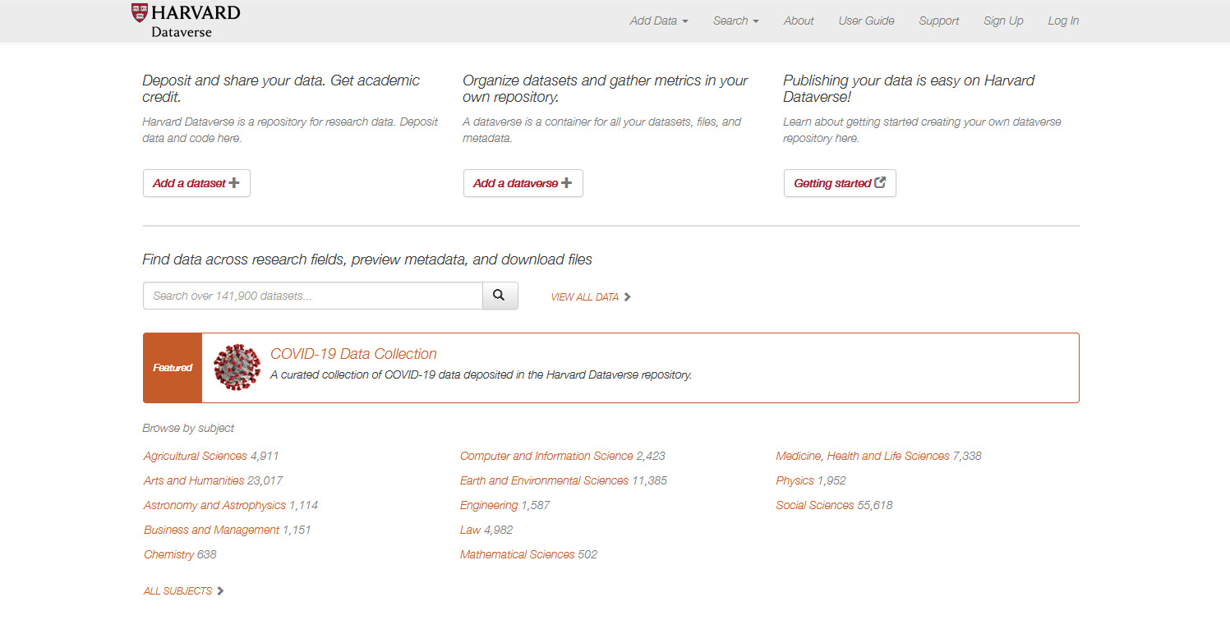The image size is (1230, 620).
Task: Click the Add a dataset button
Action: pos(196,183)
